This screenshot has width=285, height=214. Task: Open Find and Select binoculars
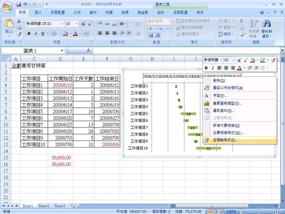[x=266, y=28]
